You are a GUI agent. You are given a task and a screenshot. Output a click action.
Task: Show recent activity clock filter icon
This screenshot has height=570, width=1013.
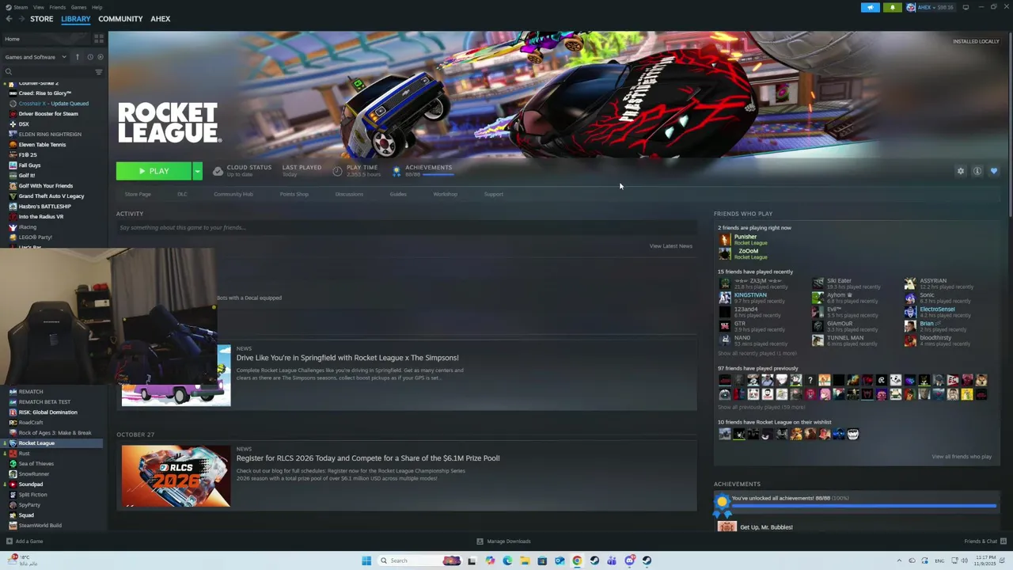point(90,57)
